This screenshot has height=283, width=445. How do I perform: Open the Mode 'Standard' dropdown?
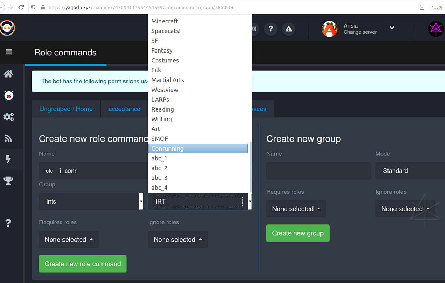tap(408, 171)
